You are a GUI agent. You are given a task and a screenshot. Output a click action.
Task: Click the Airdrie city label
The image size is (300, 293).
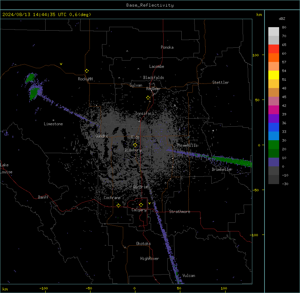point(141,187)
